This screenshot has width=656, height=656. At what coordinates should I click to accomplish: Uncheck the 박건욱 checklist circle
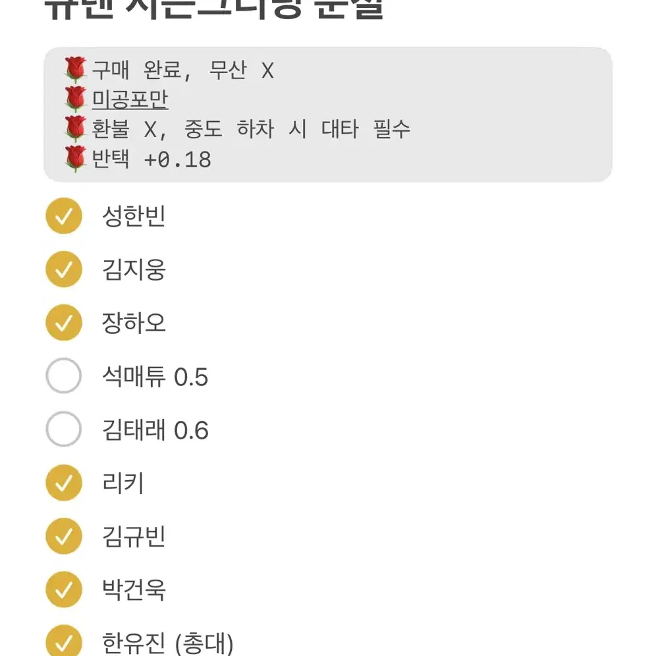point(64,589)
